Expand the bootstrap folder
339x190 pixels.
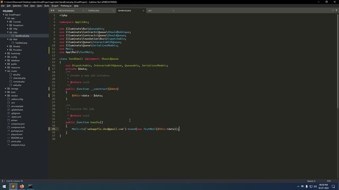(6, 53)
